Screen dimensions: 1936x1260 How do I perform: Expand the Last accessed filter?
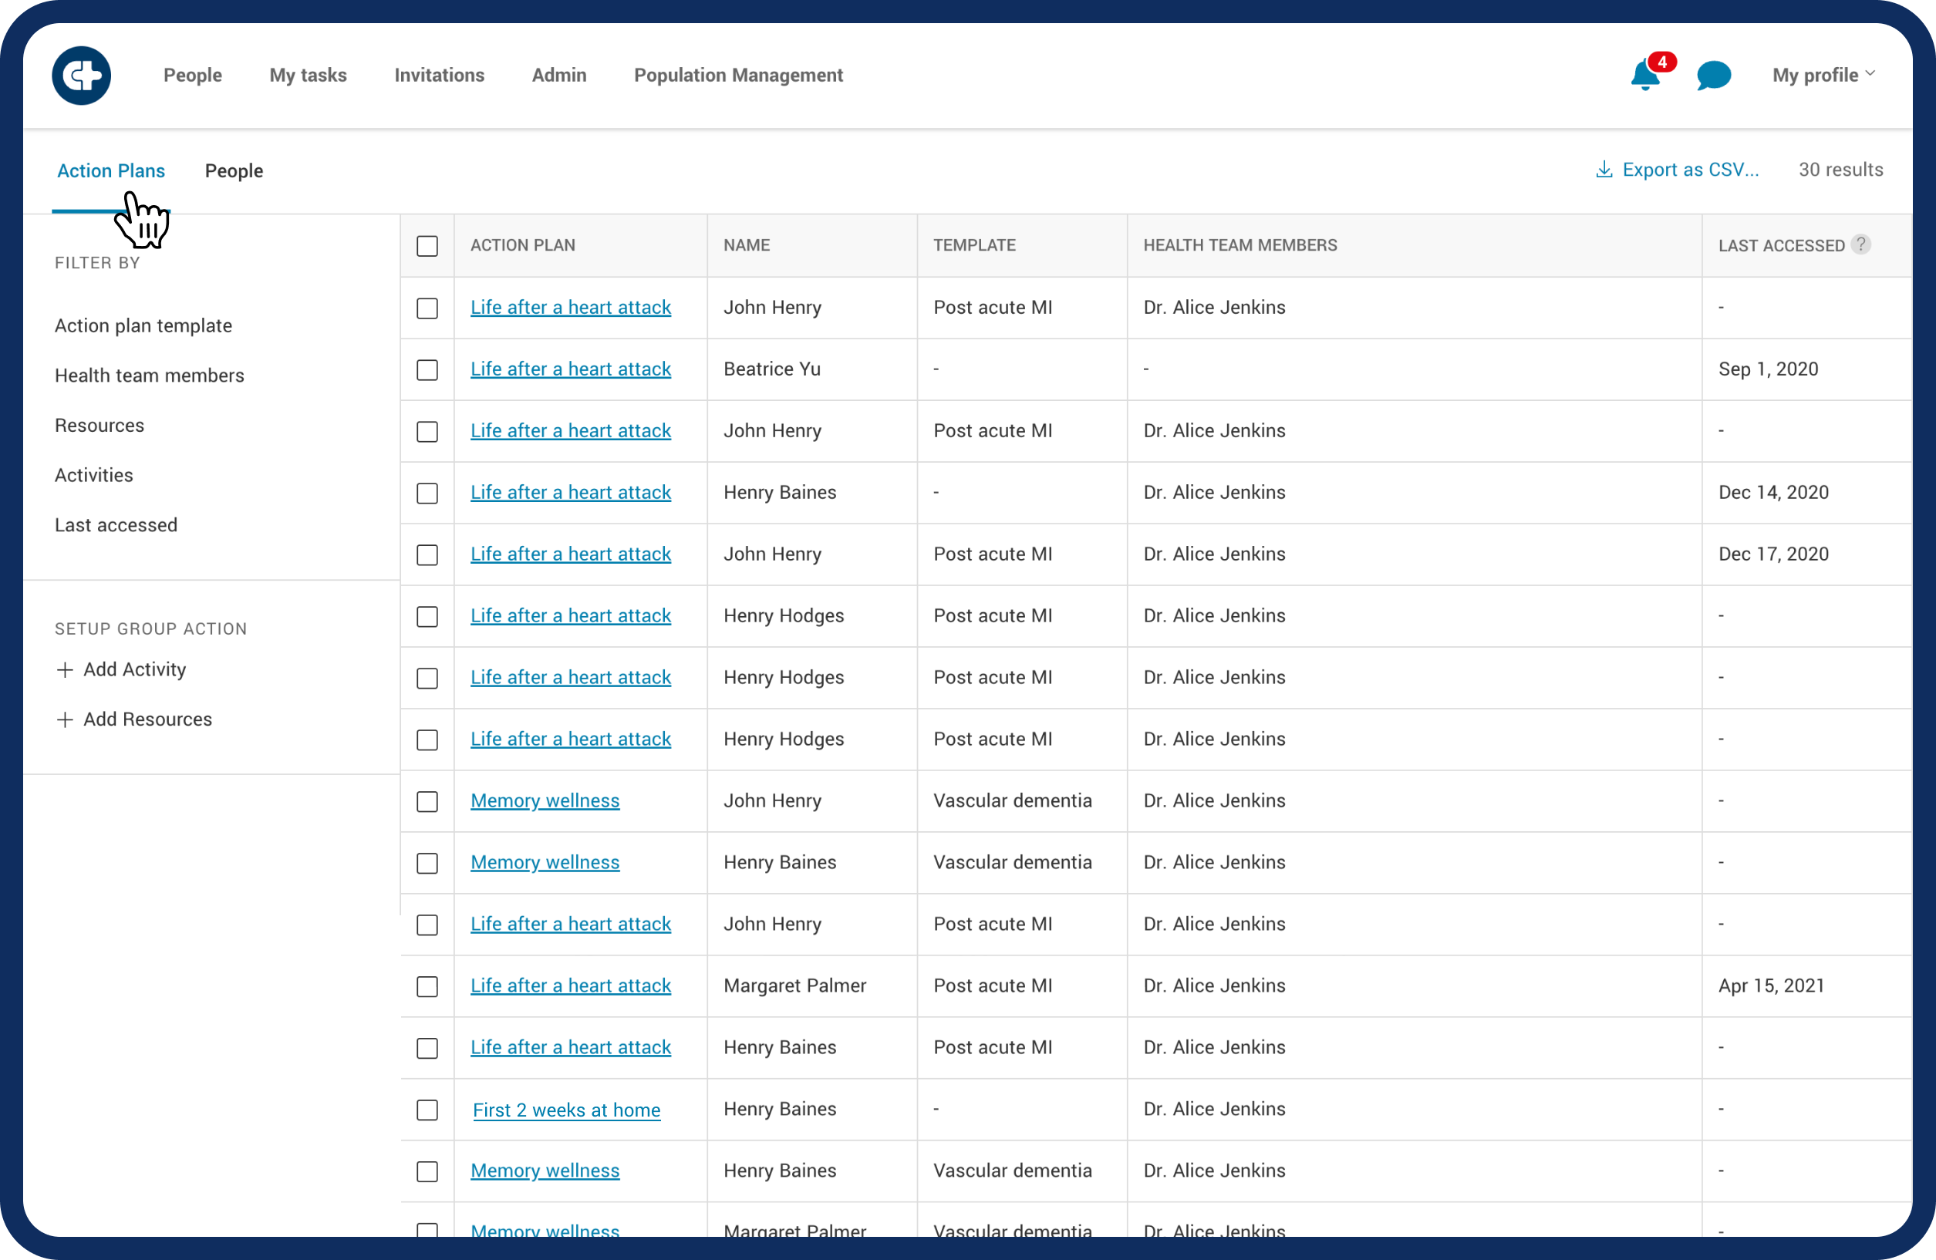[116, 524]
